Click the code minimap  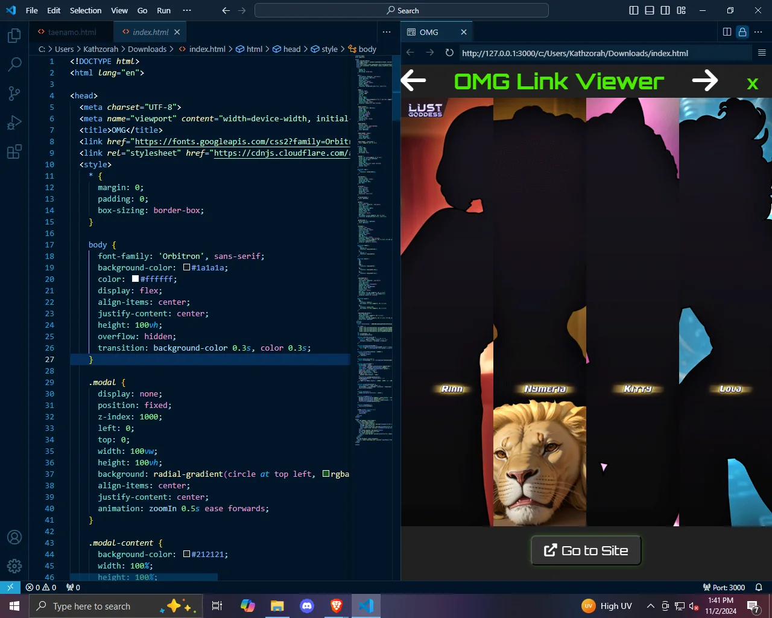point(373,250)
